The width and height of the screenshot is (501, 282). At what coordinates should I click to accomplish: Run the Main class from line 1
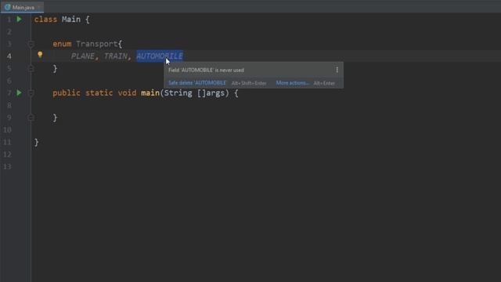coord(19,19)
